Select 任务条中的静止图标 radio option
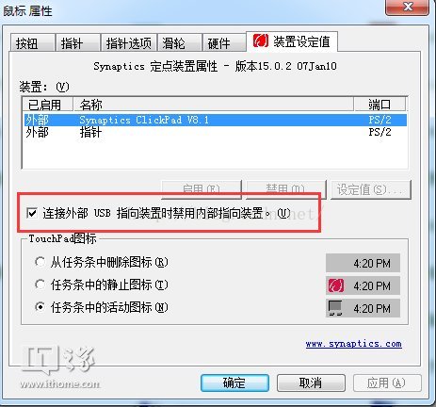436x407 pixels. coord(40,285)
